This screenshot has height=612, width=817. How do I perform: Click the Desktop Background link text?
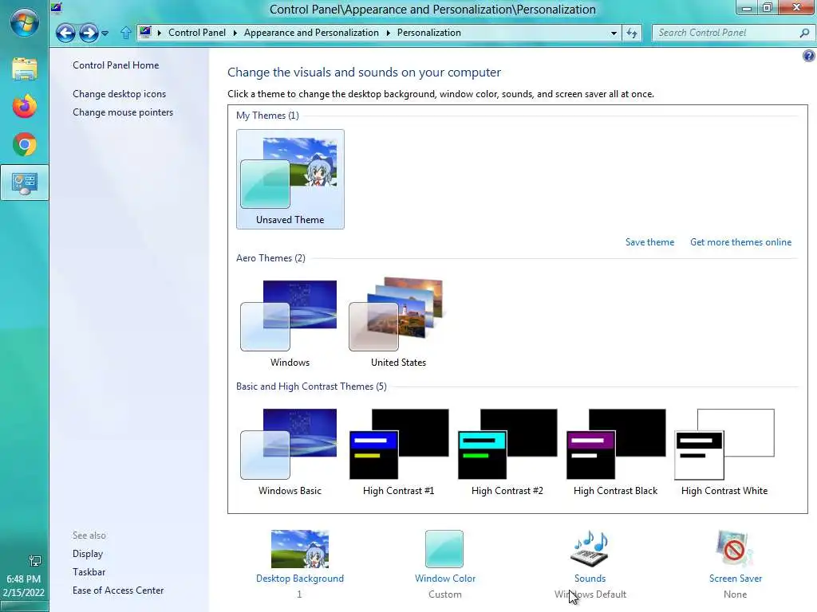tap(300, 579)
